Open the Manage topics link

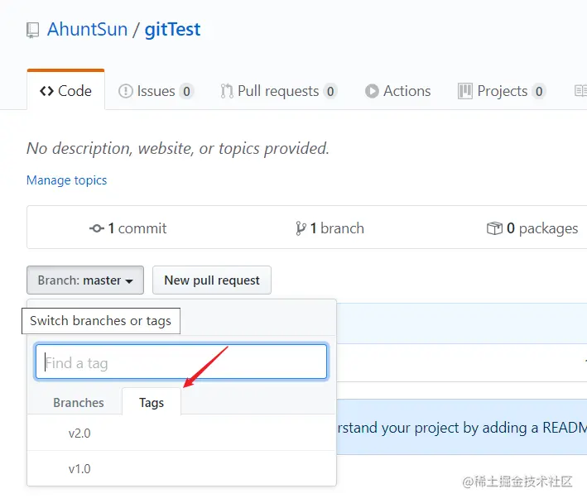66,180
